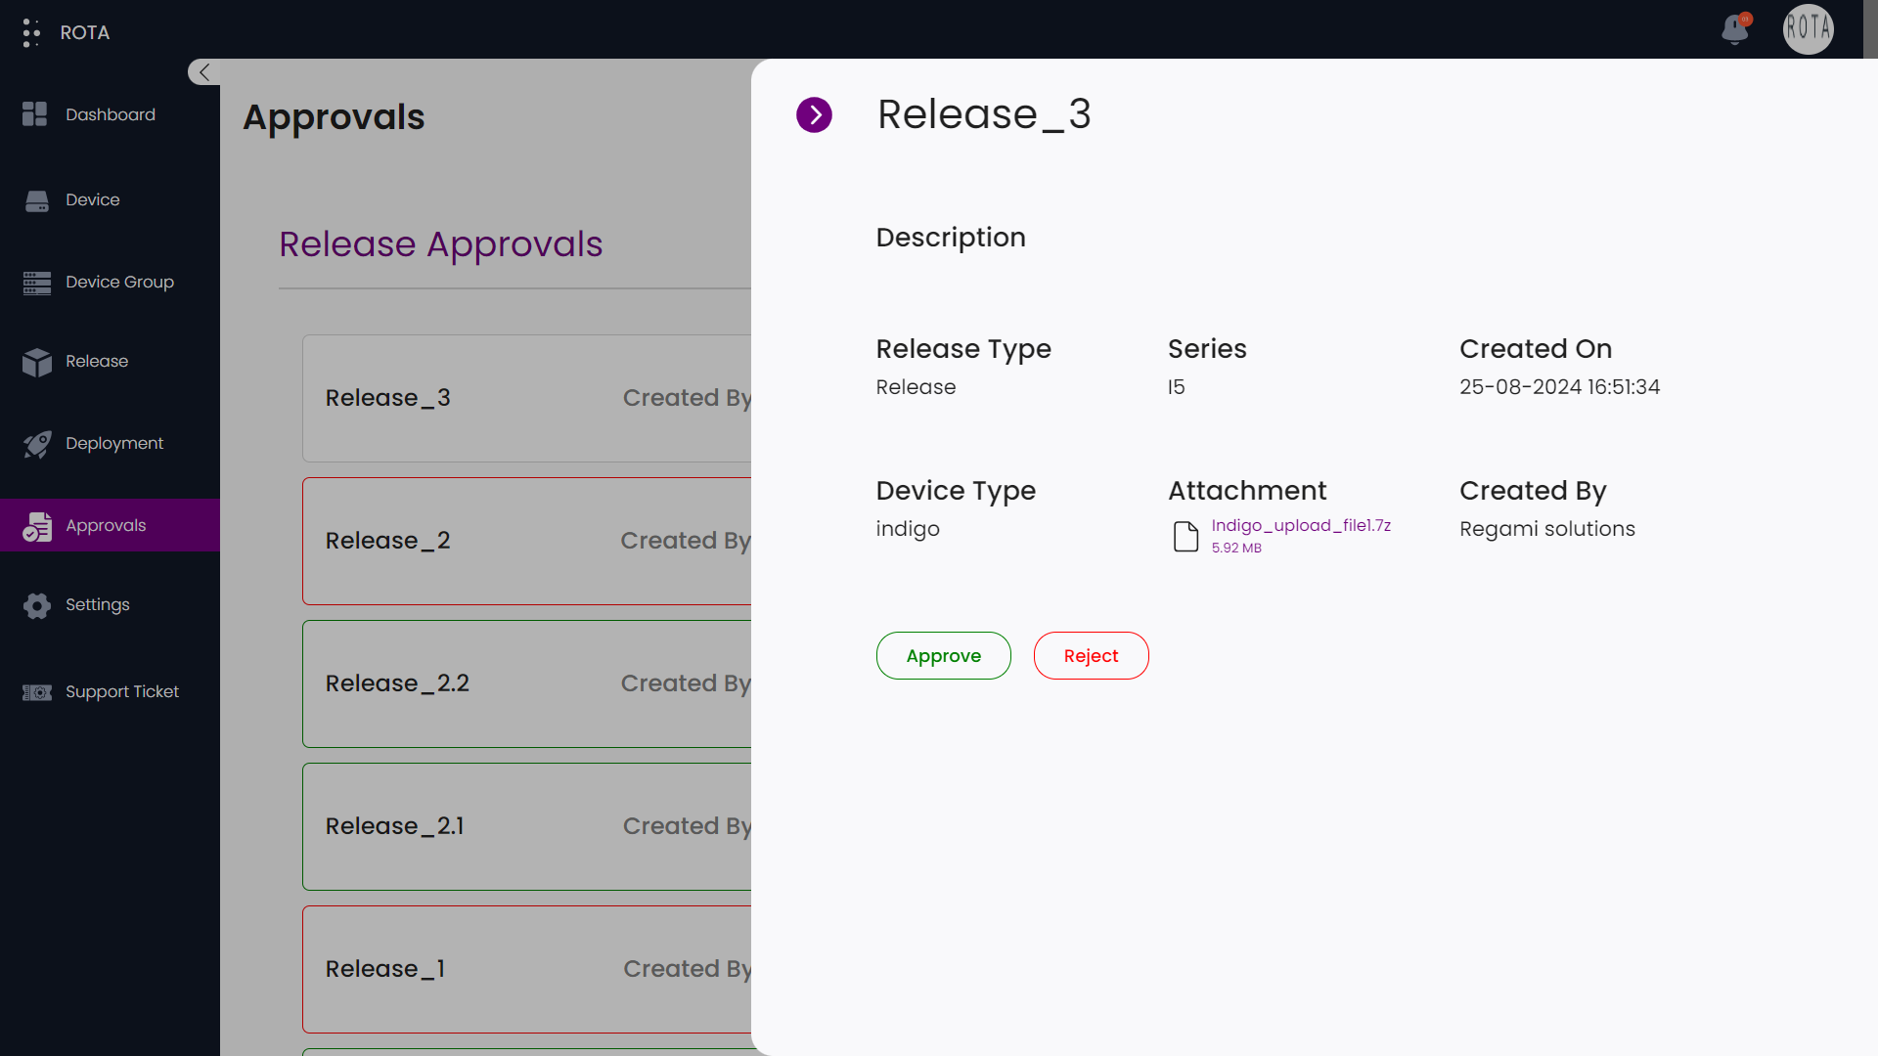
Task: Click Reject button for Release_3
Action: coord(1090,655)
